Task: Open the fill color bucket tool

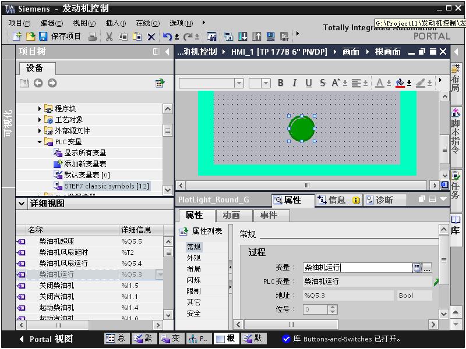Action: click(x=400, y=83)
